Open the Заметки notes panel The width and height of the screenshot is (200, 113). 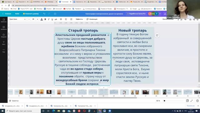coord(14,101)
